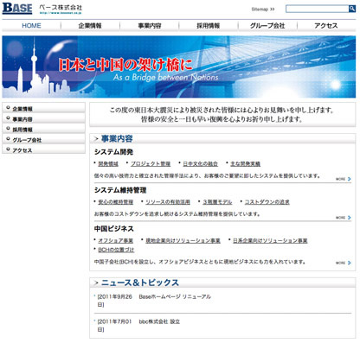Screen dimensions: 360x343
Task: Open the オフショア事業 link
Action: tap(116, 240)
